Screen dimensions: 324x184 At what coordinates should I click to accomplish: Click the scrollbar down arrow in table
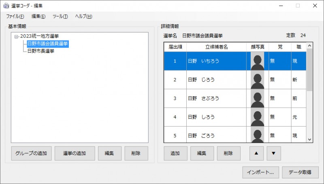pyautogui.click(x=309, y=140)
